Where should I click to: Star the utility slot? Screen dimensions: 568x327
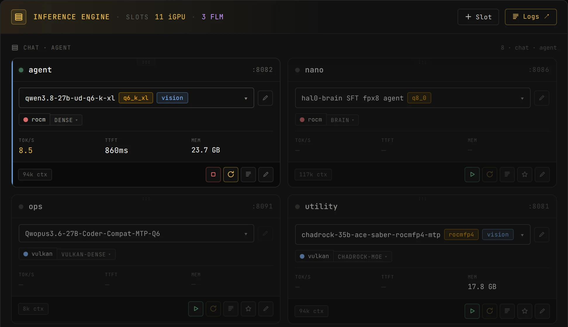[525, 311]
